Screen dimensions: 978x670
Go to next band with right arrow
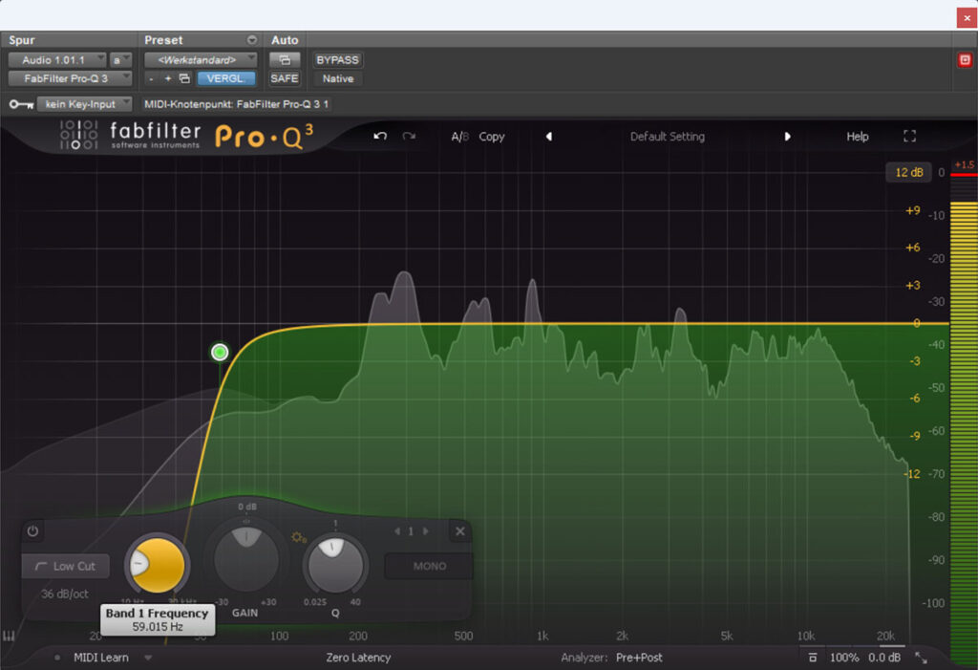(x=426, y=531)
